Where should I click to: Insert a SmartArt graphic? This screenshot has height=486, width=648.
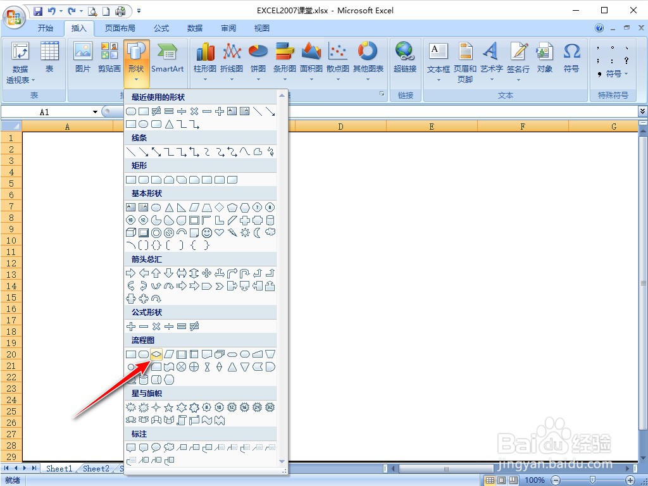167,58
